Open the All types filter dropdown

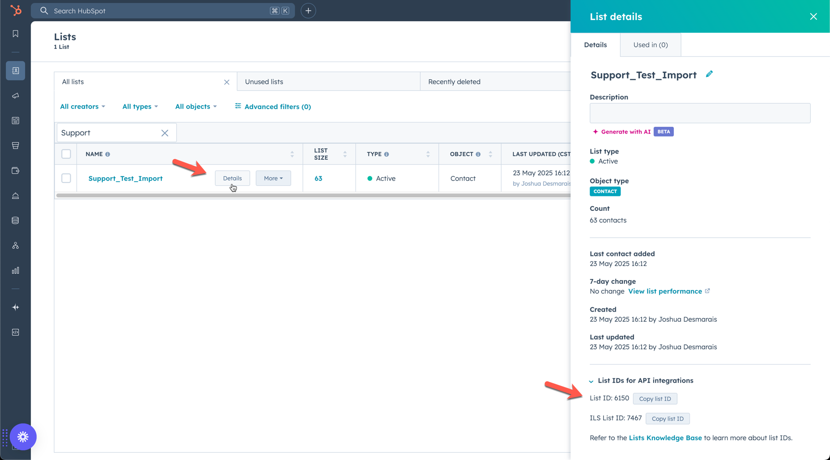(x=140, y=107)
